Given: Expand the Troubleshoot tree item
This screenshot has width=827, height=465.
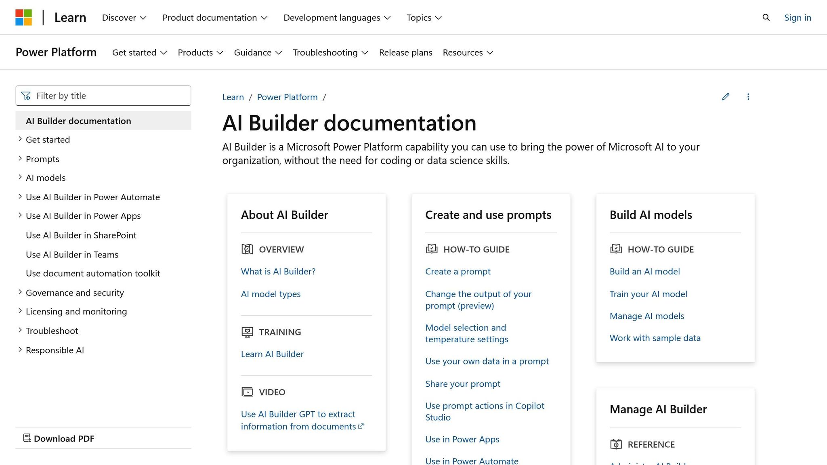Looking at the screenshot, I should 20,331.
